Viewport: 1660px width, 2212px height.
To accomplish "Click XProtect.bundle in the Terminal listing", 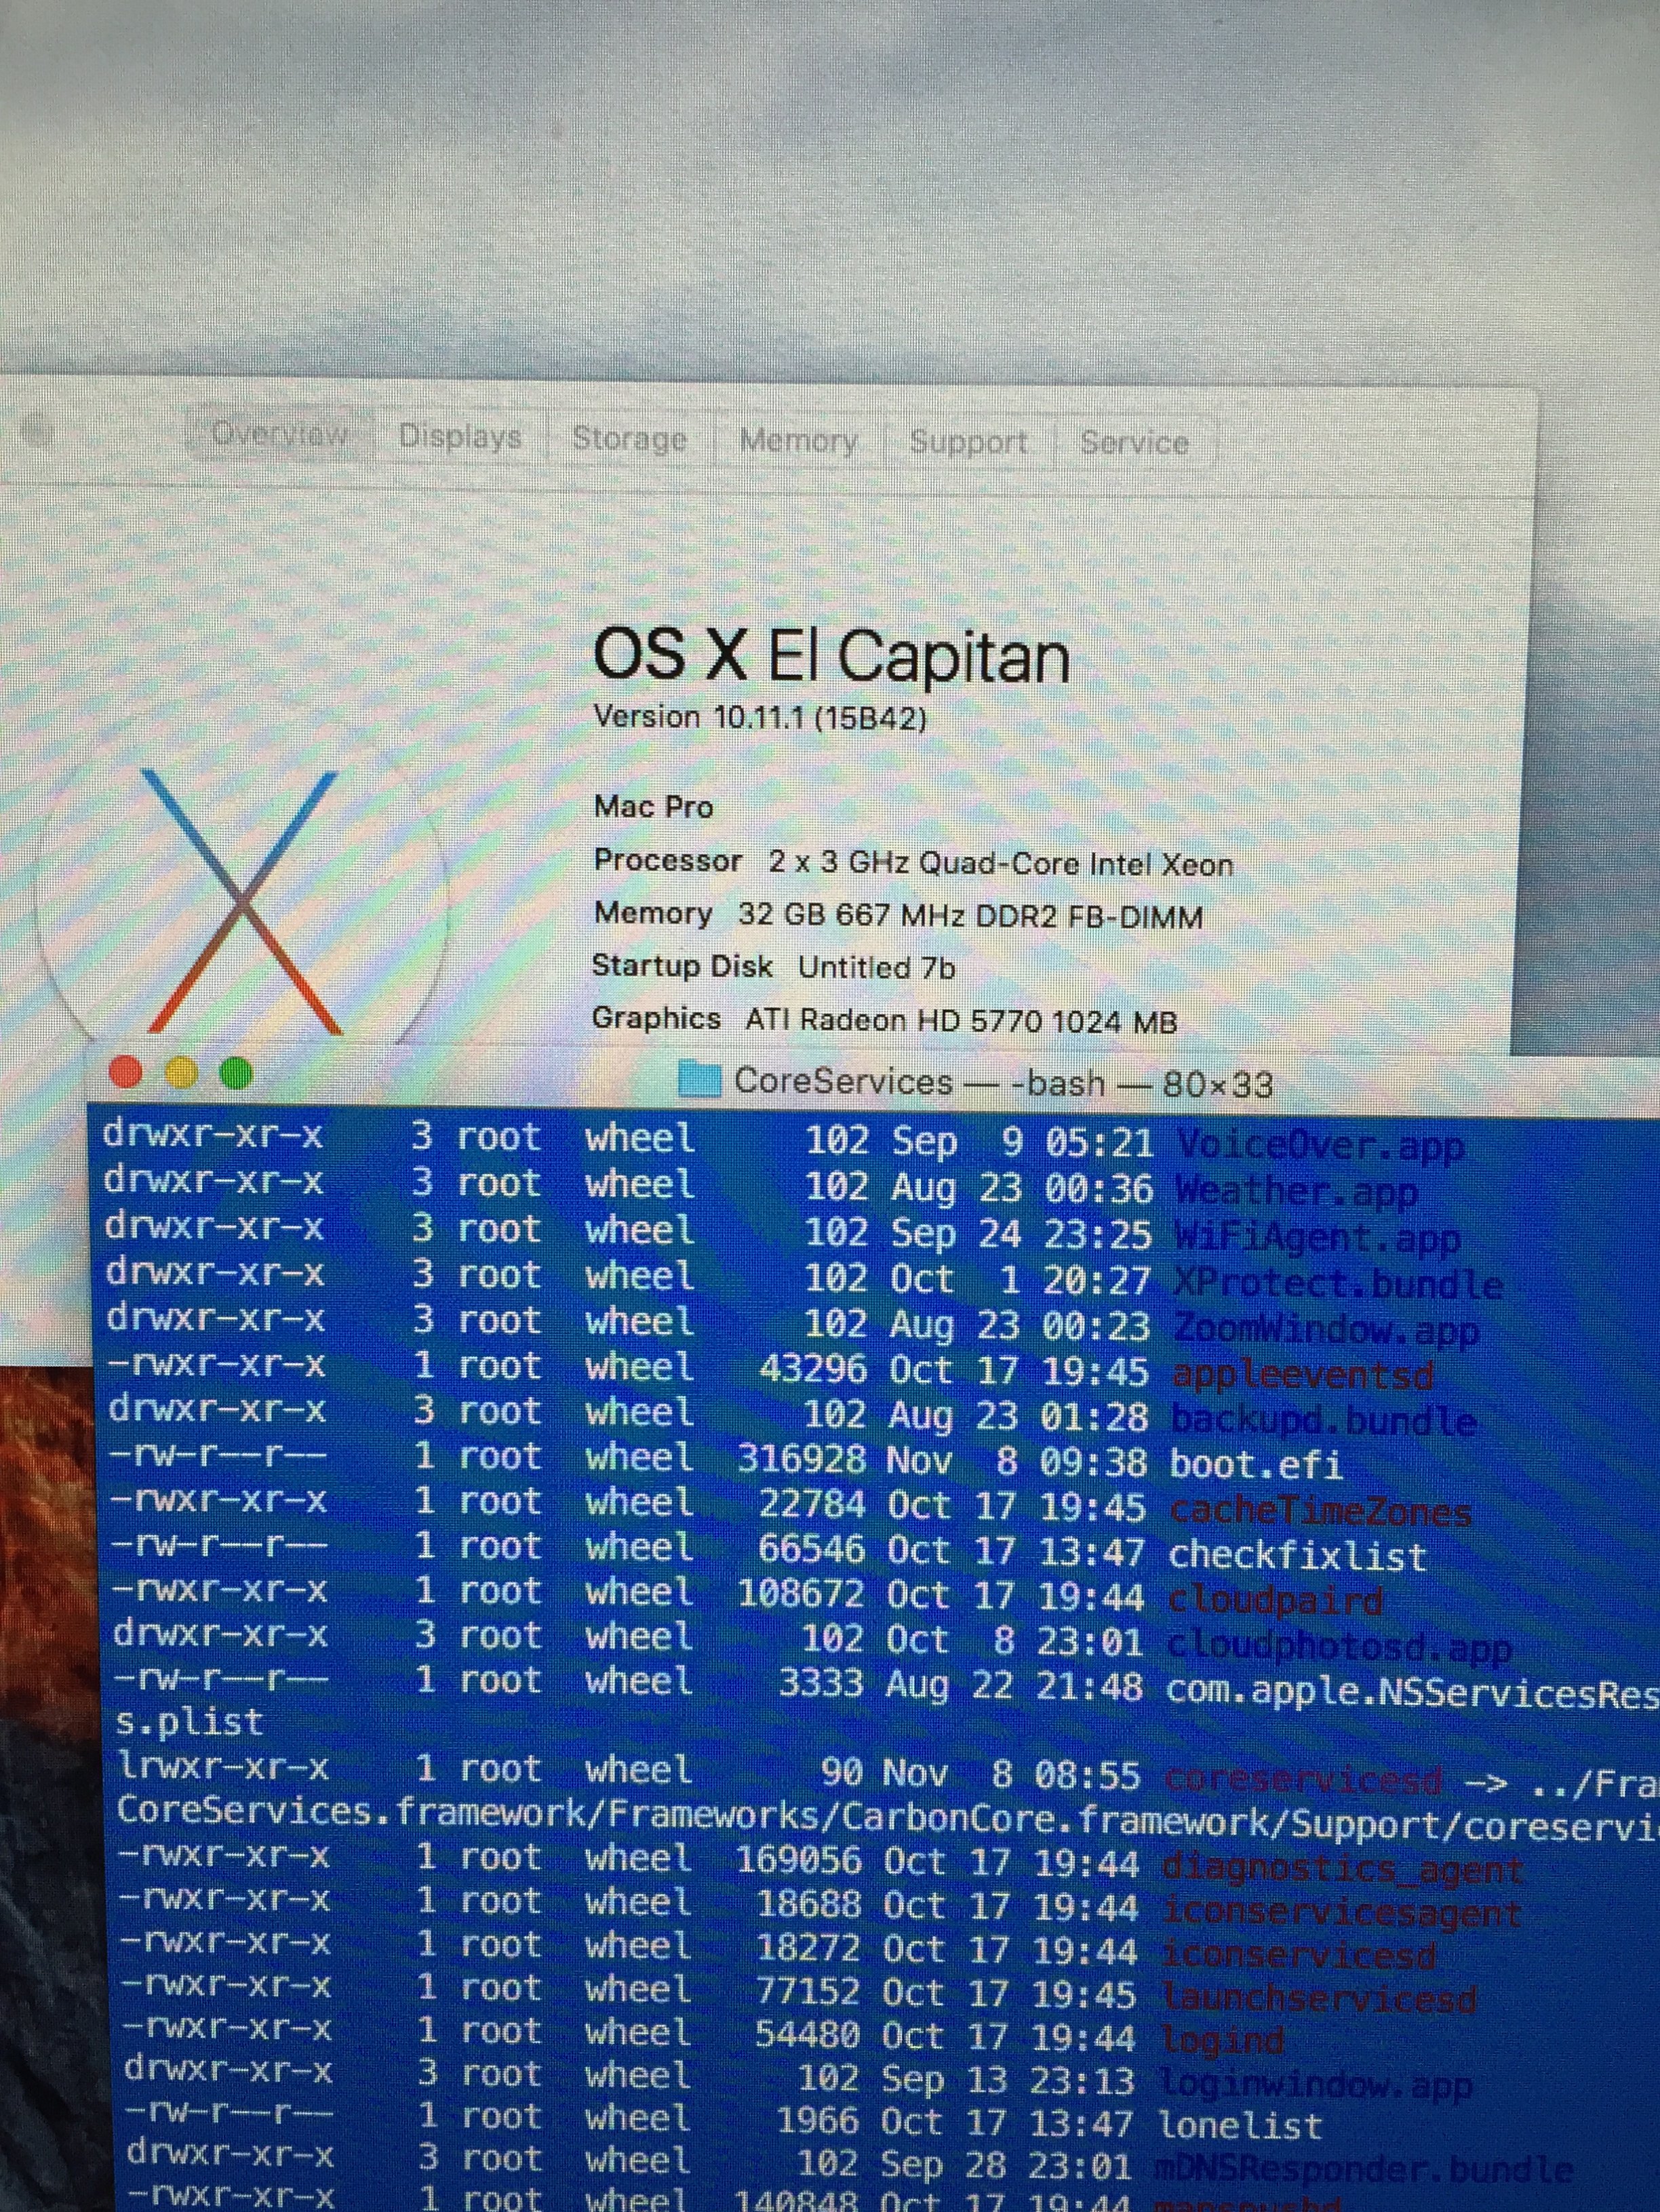I will (1338, 1284).
